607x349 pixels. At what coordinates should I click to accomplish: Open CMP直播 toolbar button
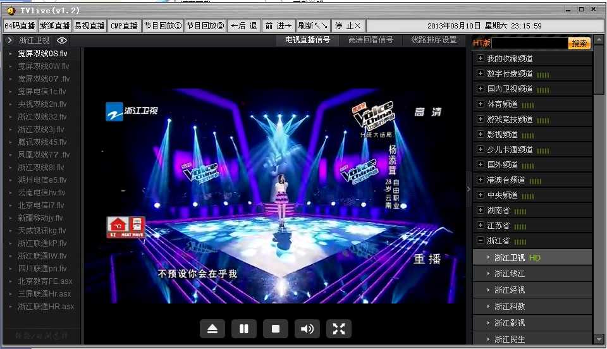point(125,26)
